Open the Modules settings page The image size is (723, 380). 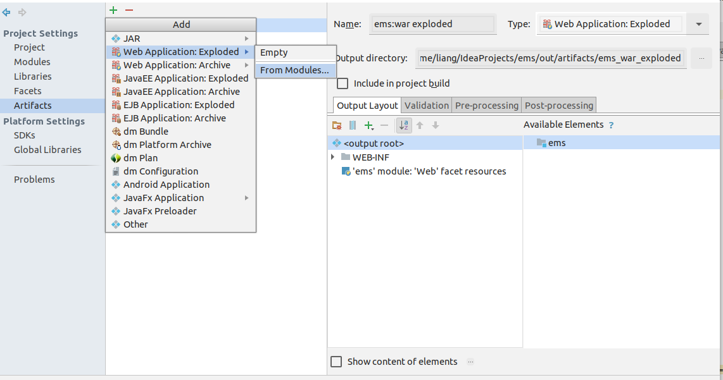click(32, 62)
